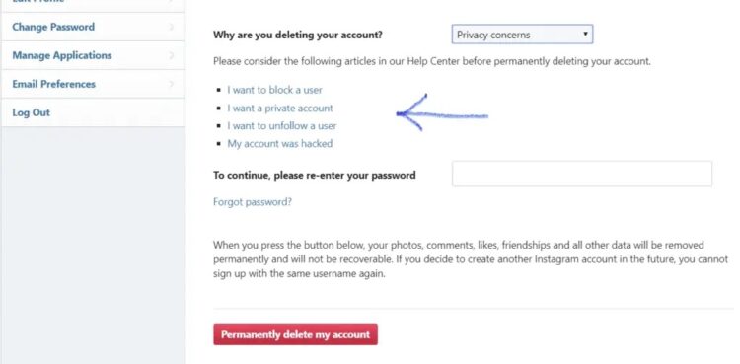
Task: Click chevron beside Change Password
Action: coord(172,27)
